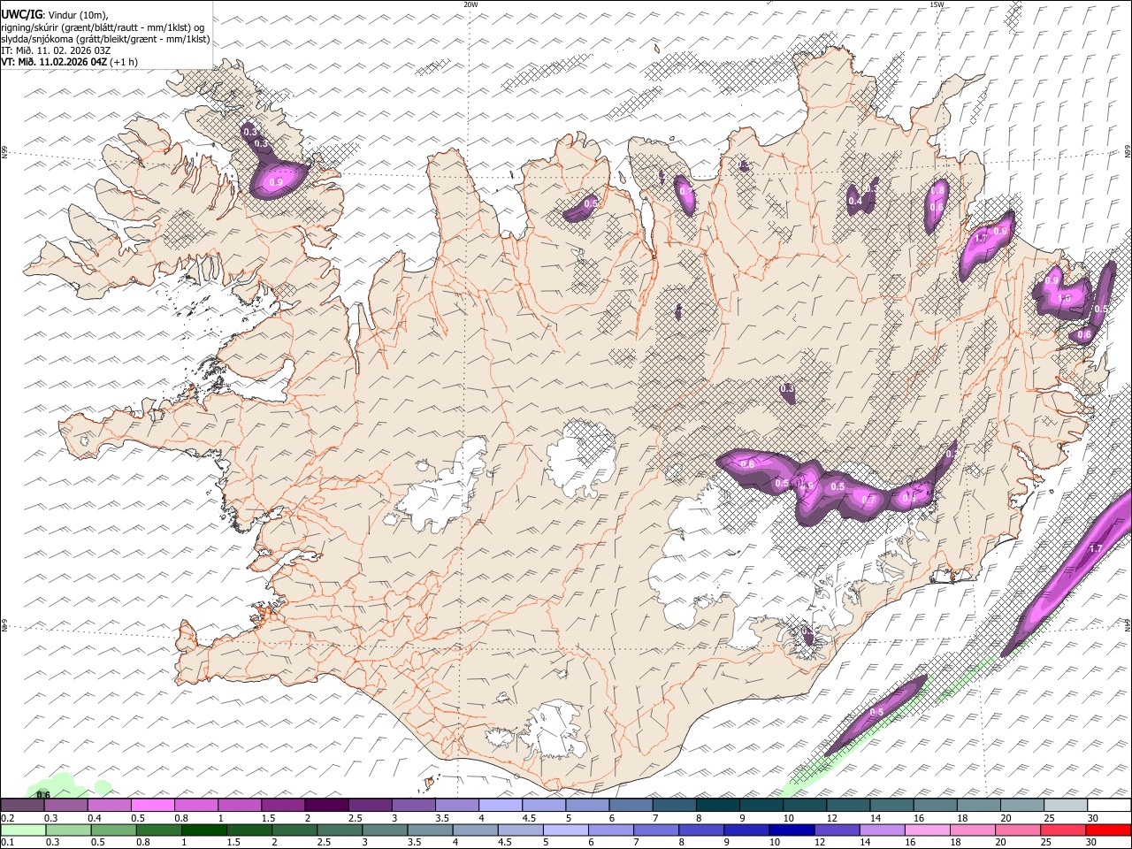The height and width of the screenshot is (849, 1132).
Task: Select the dark navy swatch between 10 and 12
Action: [x=790, y=830]
